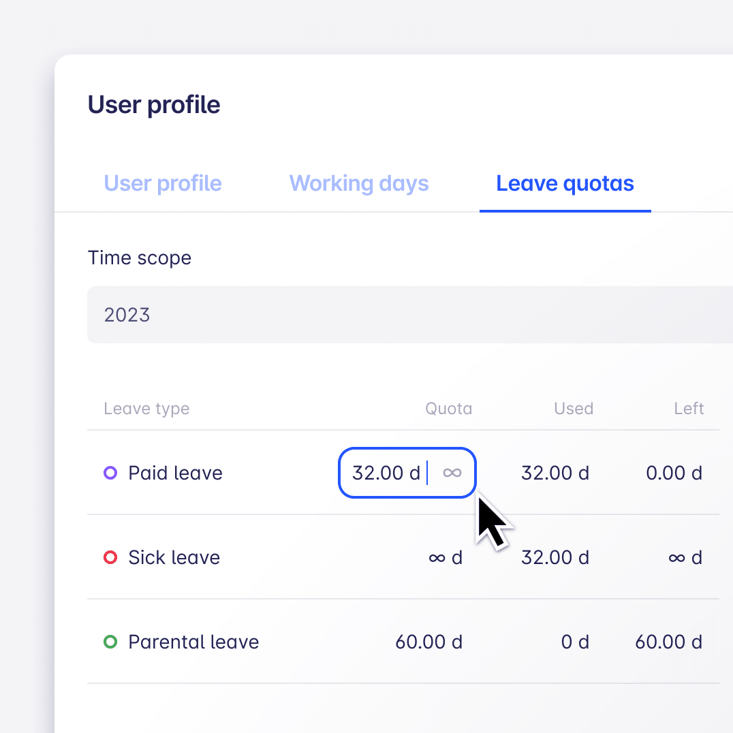The height and width of the screenshot is (733, 733).
Task: Click the Quota column header
Action: coord(448,409)
